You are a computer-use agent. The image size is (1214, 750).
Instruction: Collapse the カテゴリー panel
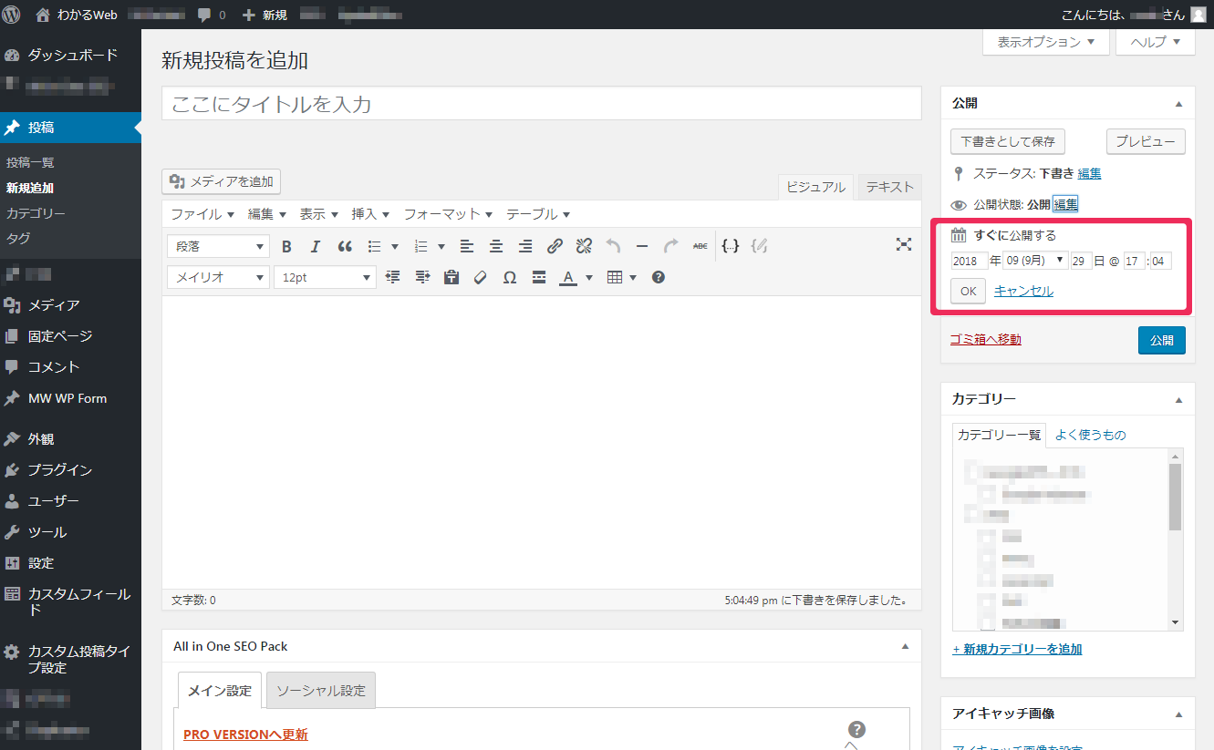point(1178,399)
